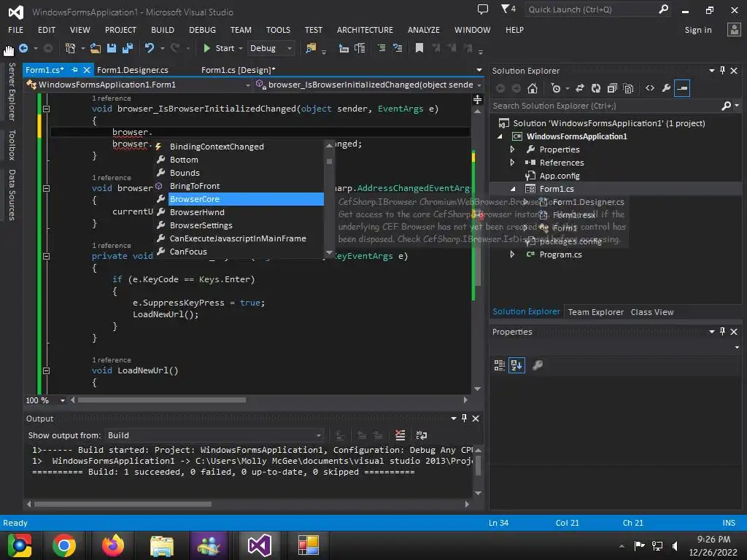Open the TOOLS menu
747x560 pixels.
click(x=278, y=30)
